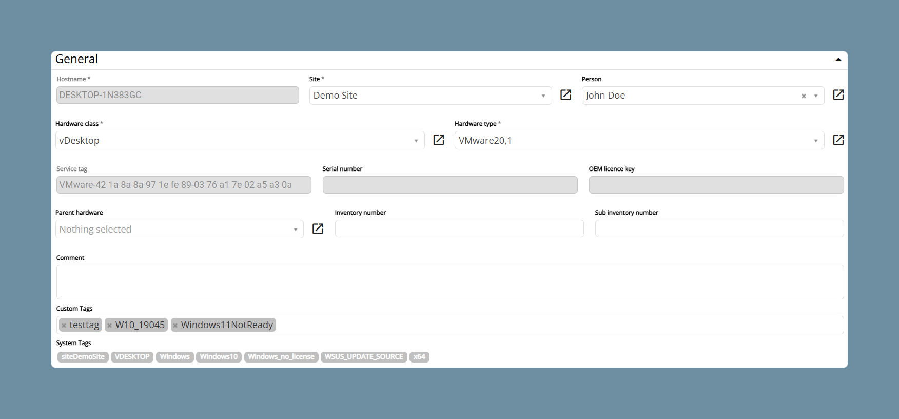Screen dimensions: 899x419
Task: Click the Hostname field DESKTOP-1N383GC
Action: tap(178, 95)
